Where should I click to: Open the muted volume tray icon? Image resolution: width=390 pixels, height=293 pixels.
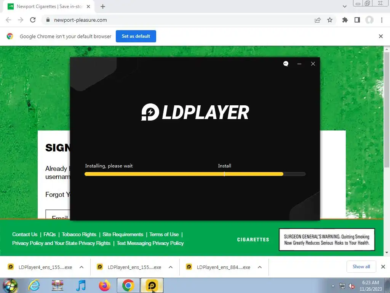[352, 286]
